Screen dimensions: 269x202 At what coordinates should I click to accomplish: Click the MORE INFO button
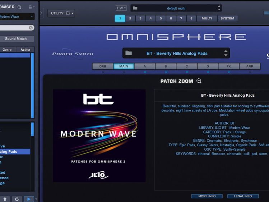[x=207, y=196]
